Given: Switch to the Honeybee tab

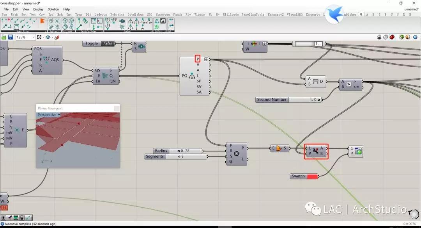Looking at the screenshot, I should [163, 14].
